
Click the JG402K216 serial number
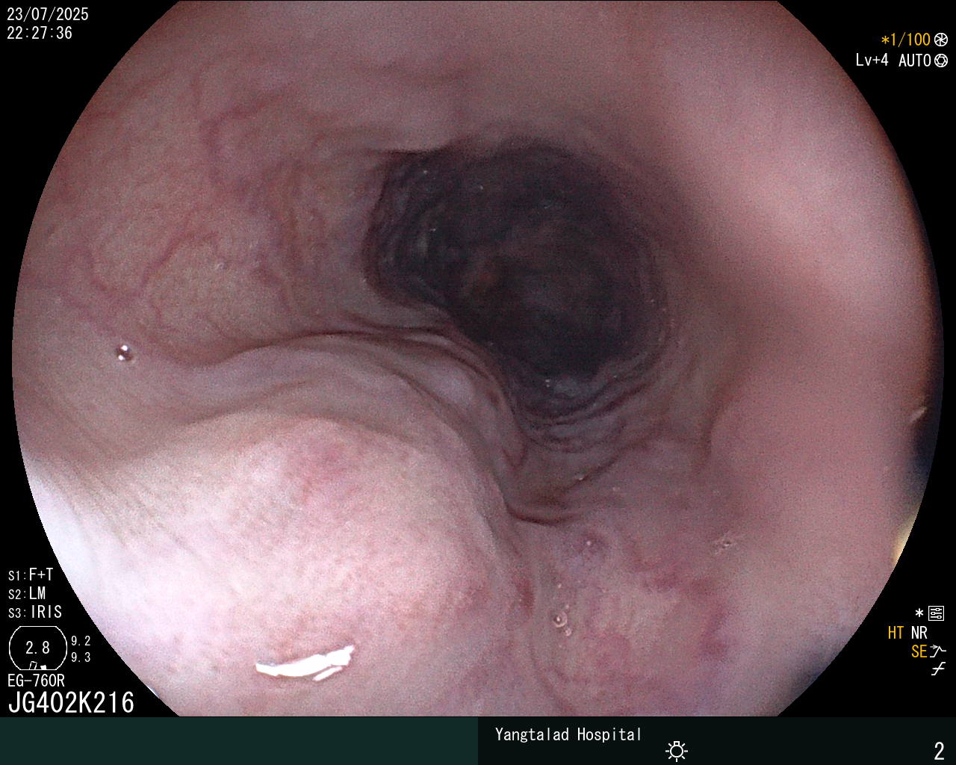pos(71,703)
